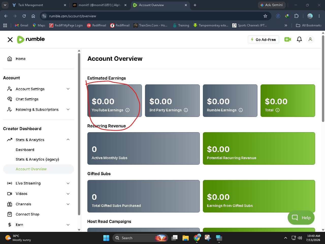The height and width of the screenshot is (244, 325).
Task: Go back in browser history
Action: 6,16
